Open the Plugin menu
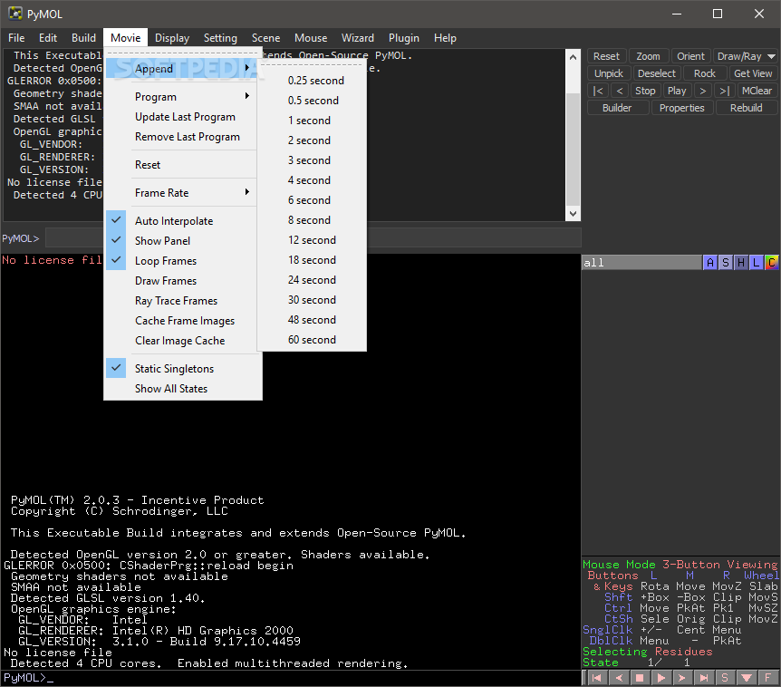The width and height of the screenshot is (781, 687). click(x=403, y=38)
